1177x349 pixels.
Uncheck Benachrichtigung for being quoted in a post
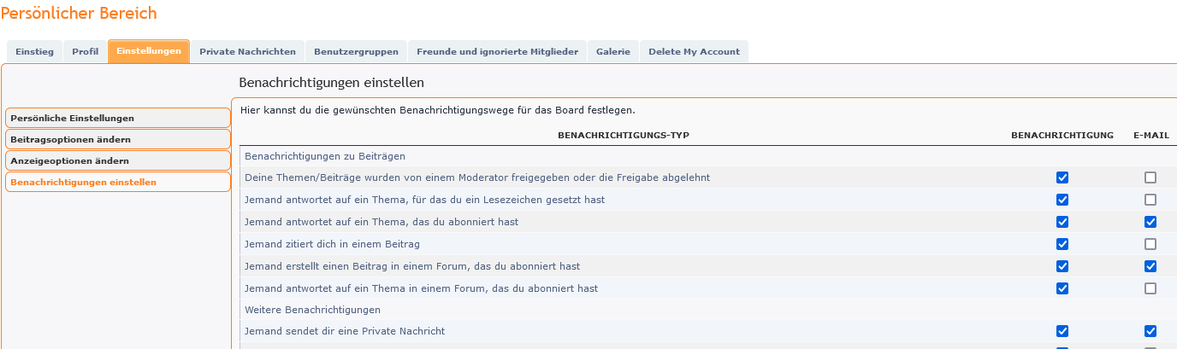1062,244
